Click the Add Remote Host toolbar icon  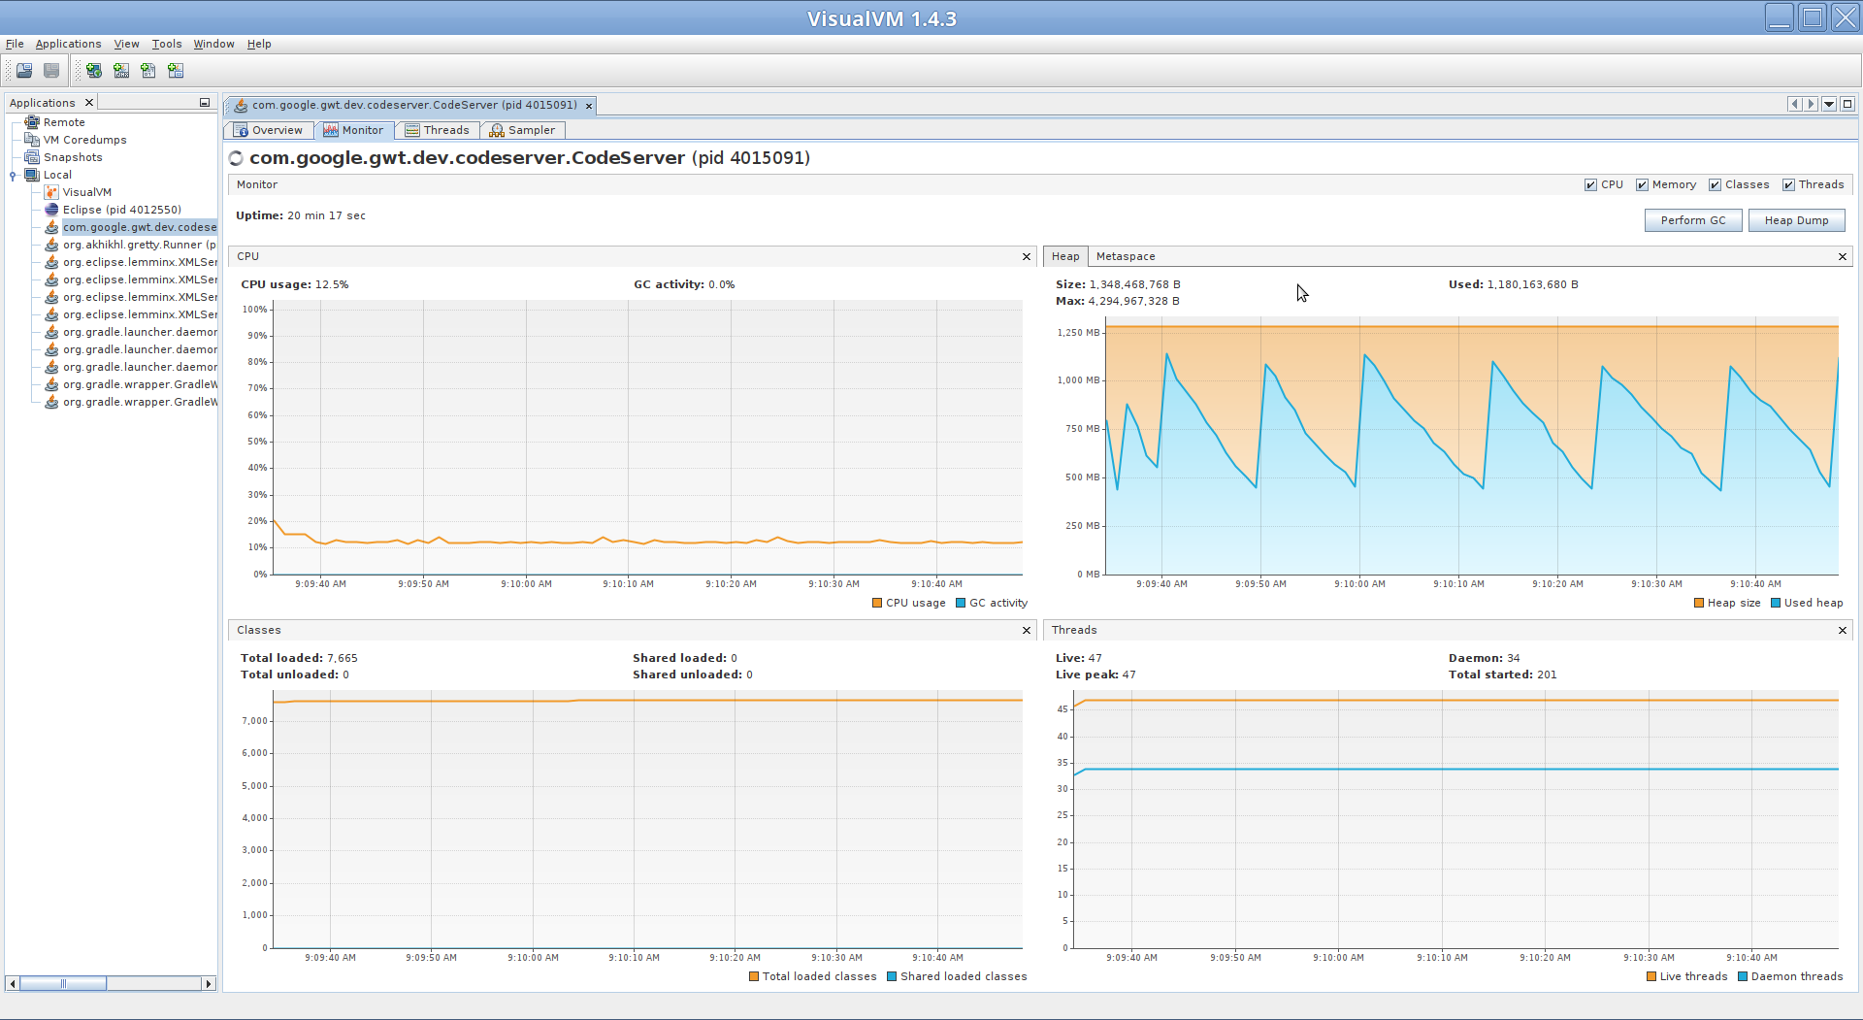pyautogui.click(x=93, y=70)
